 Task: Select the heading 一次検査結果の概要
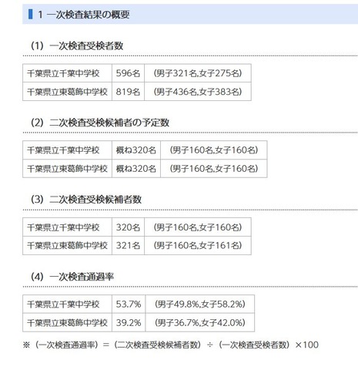(x=84, y=15)
